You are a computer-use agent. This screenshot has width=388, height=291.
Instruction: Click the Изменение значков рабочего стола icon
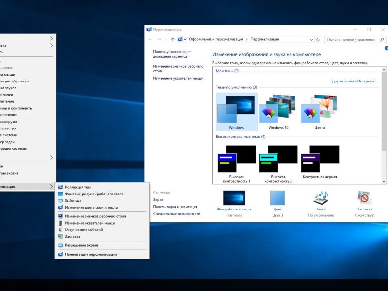coord(60,216)
